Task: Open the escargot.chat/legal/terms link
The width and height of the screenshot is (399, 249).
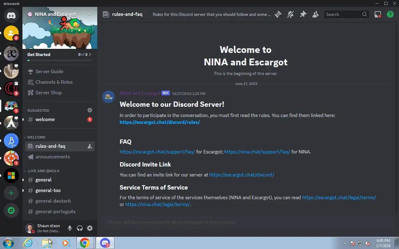Action: [339, 197]
